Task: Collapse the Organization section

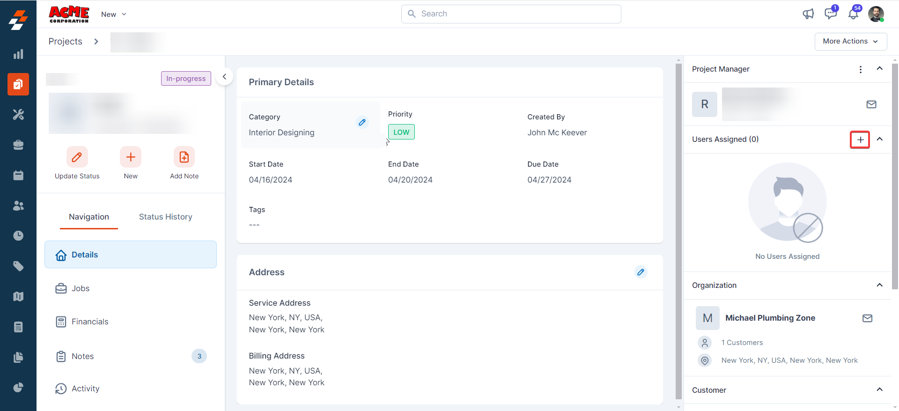Action: pos(879,285)
